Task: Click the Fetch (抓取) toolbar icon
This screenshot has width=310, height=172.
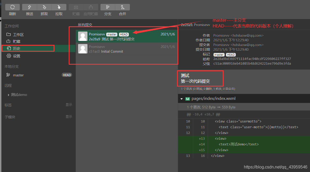Action: [44, 7]
